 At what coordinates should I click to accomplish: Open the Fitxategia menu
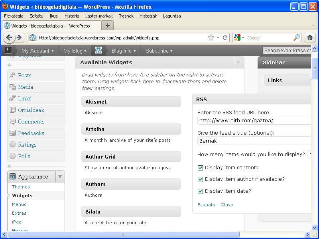pyautogui.click(x=14, y=16)
